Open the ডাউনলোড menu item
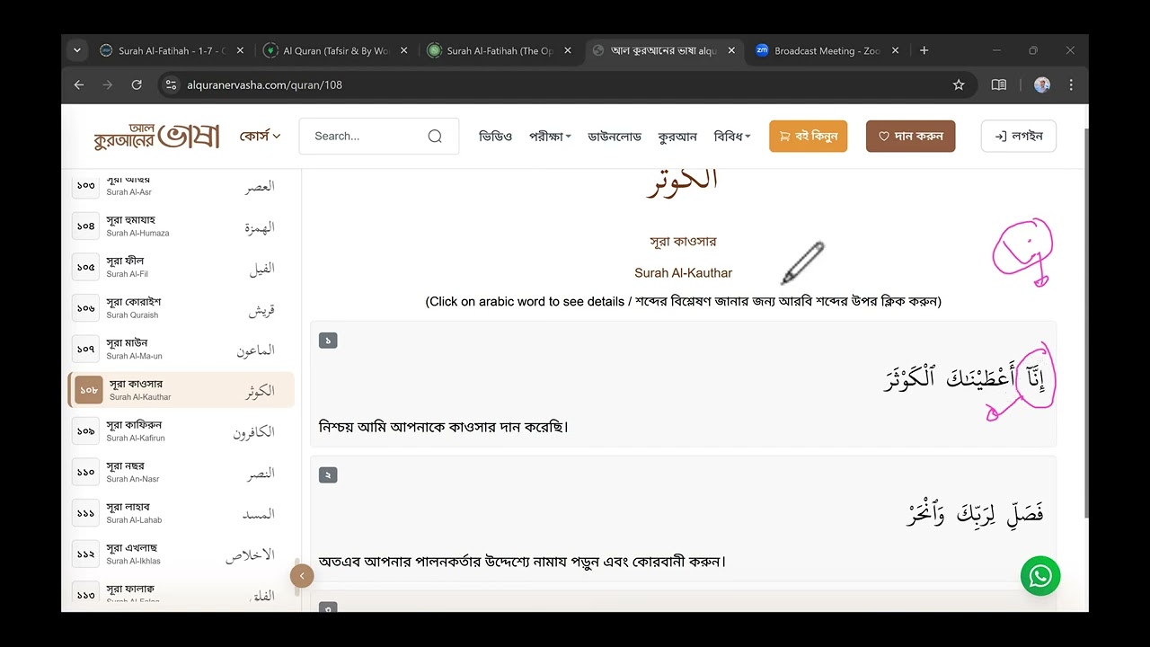The height and width of the screenshot is (647, 1150). click(615, 136)
